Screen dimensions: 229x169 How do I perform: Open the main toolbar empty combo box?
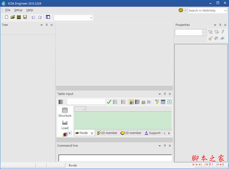[73, 18]
